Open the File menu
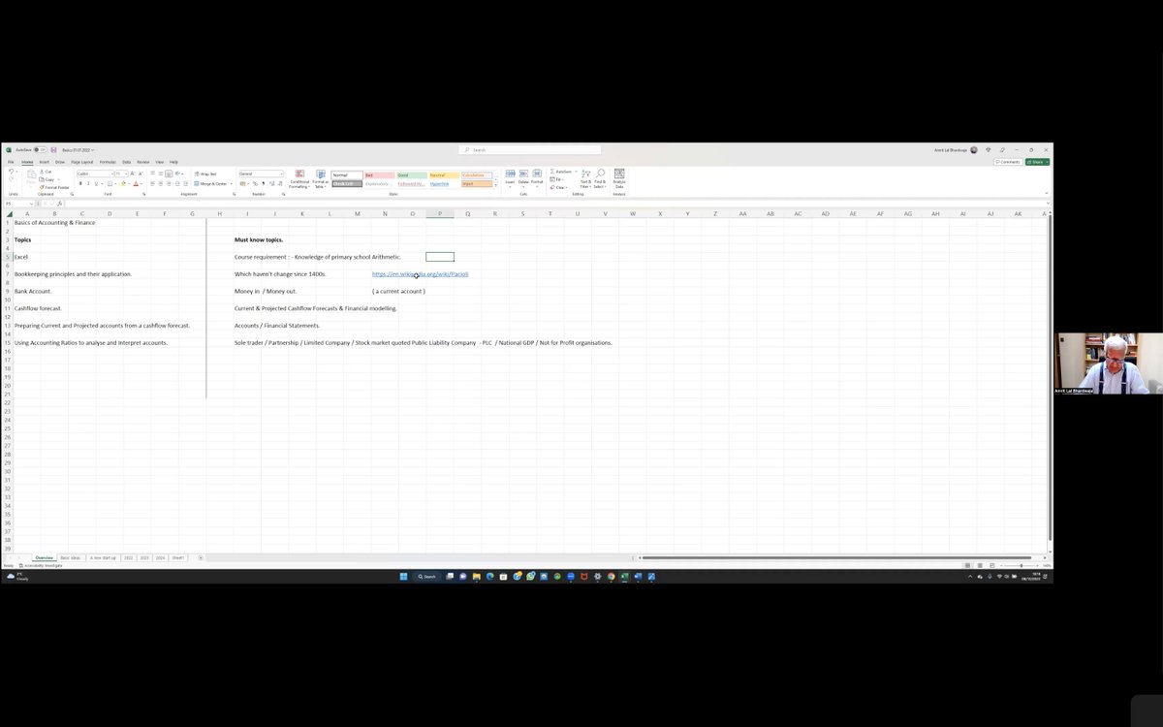The width and height of the screenshot is (1163, 727). 11,162
